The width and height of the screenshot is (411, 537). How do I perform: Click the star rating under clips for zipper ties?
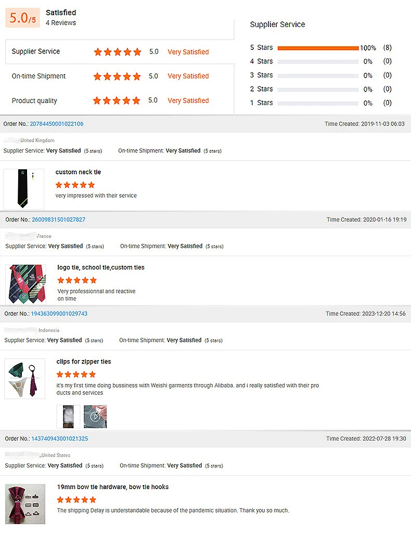pos(76,374)
